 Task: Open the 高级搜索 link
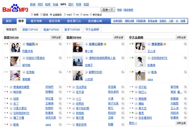point(128,10)
